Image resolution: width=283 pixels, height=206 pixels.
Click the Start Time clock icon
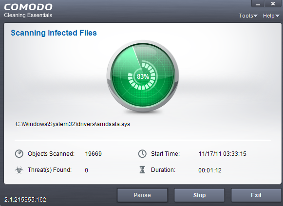coord(142,154)
